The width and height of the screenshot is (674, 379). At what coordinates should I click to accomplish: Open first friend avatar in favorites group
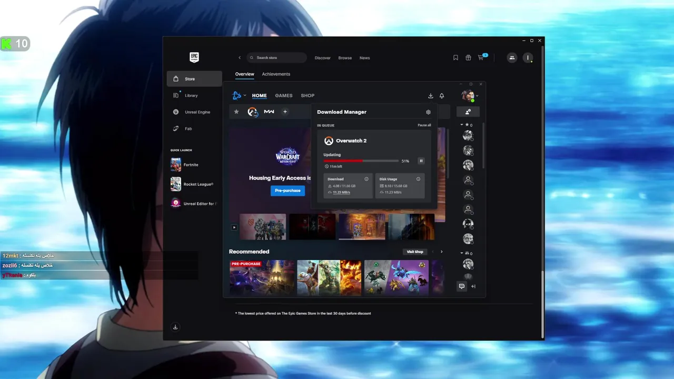tap(468, 136)
